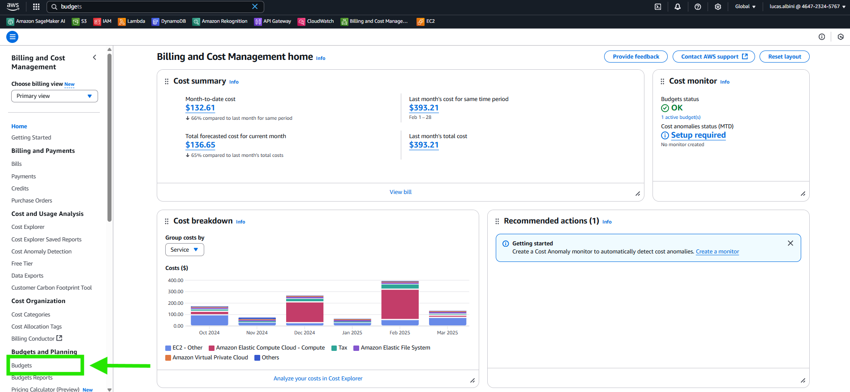Open the Lambda bookmark
Screen dimensions: 850x392
coord(132,21)
